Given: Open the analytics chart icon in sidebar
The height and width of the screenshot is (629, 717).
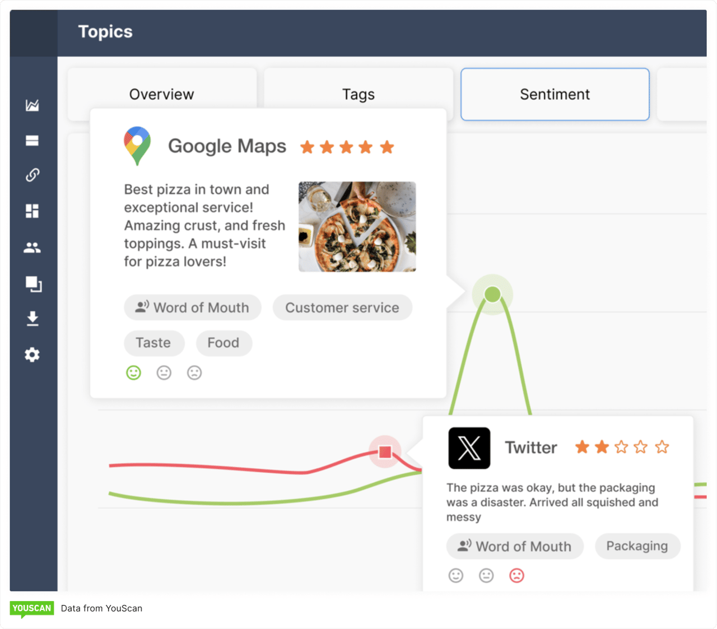Looking at the screenshot, I should coord(32,105).
